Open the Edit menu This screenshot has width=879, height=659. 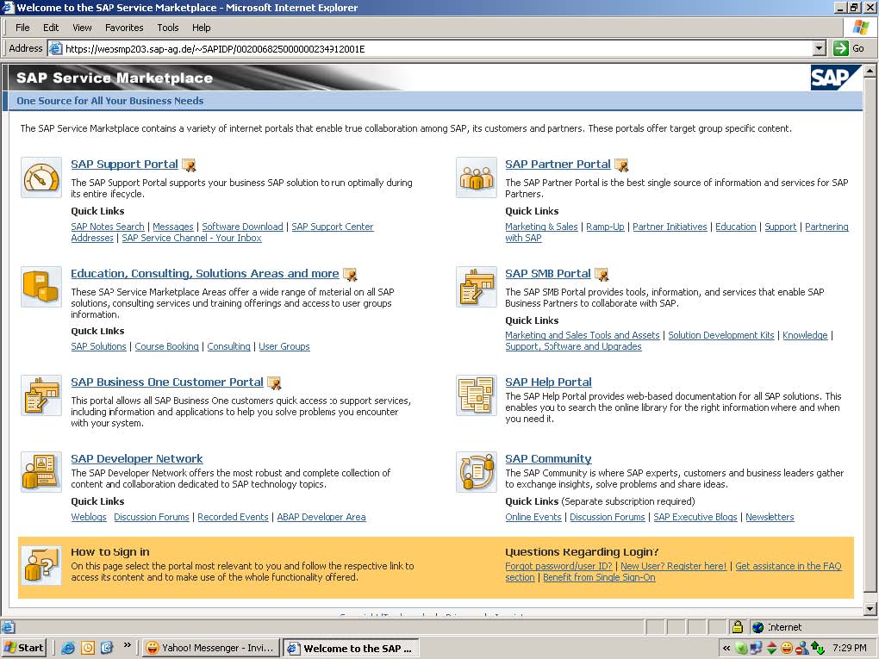[x=51, y=28]
